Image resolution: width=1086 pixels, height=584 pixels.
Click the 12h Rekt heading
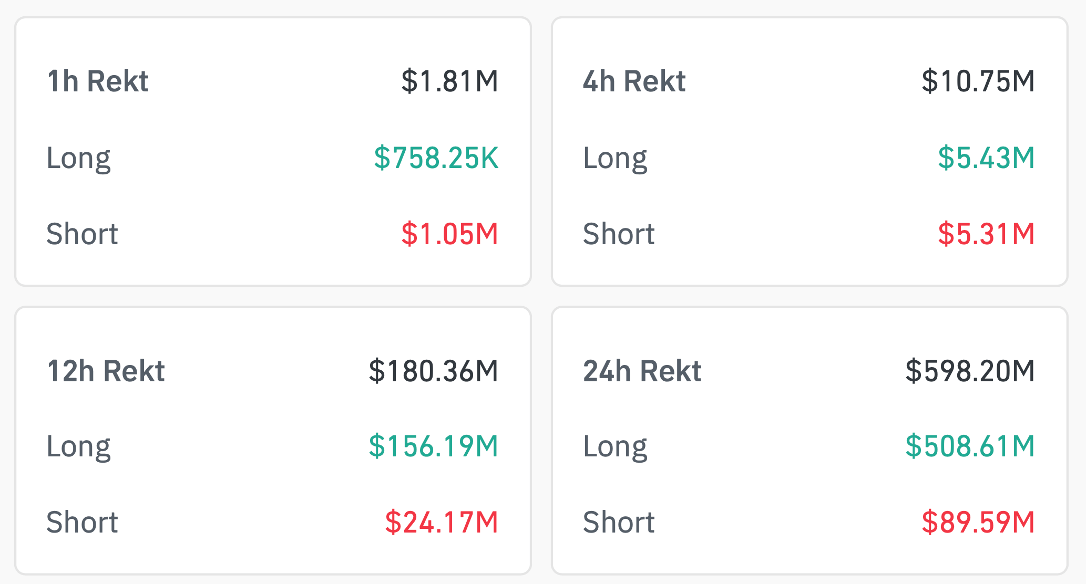[106, 371]
